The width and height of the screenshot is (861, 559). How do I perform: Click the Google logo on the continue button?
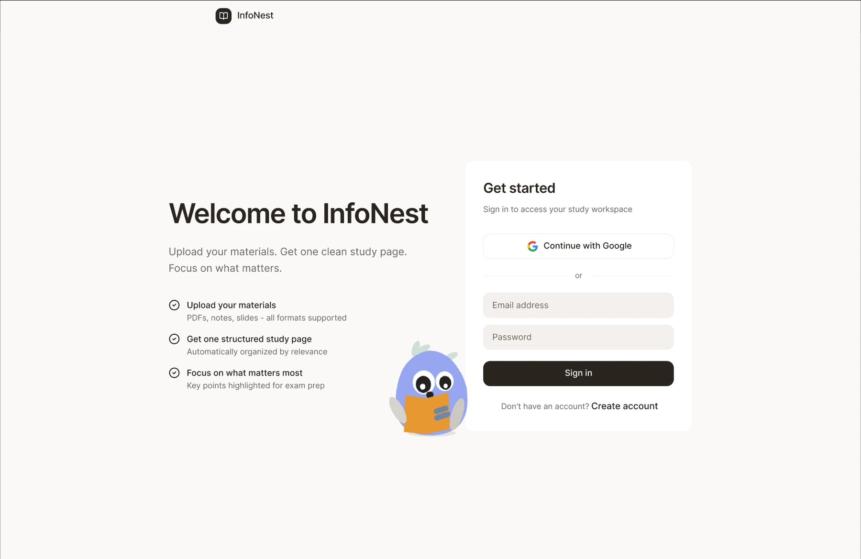click(532, 246)
